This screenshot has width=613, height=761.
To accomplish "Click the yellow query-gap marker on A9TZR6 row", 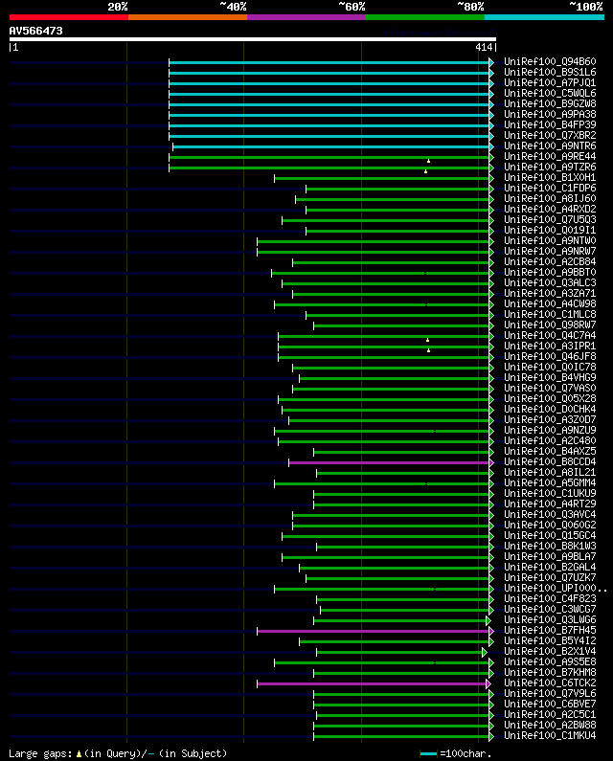I will click(425, 171).
